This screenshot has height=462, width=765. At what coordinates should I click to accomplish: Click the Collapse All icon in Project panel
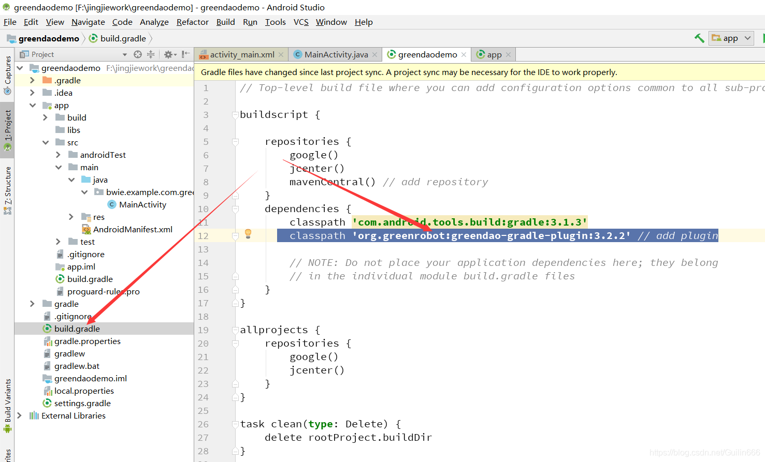tap(151, 54)
